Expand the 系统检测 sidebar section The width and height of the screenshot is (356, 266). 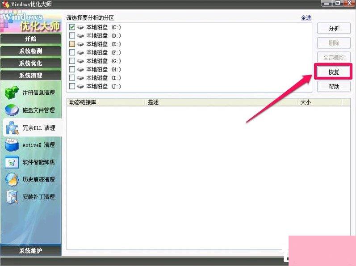(x=31, y=51)
